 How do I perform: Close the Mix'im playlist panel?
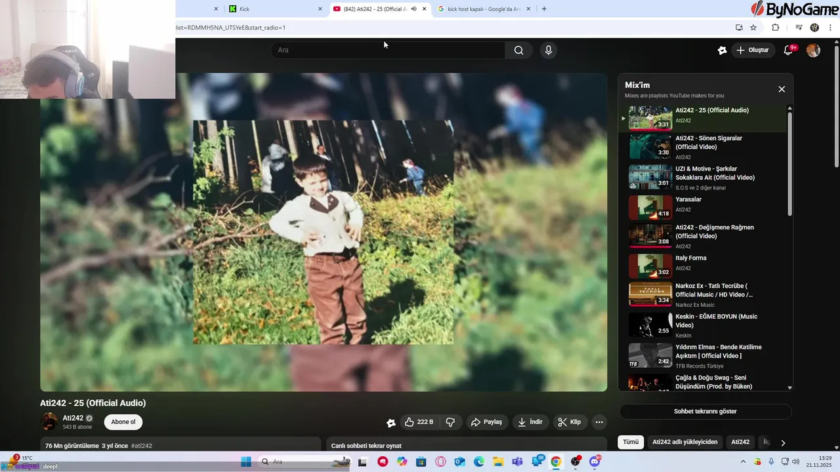(x=782, y=89)
